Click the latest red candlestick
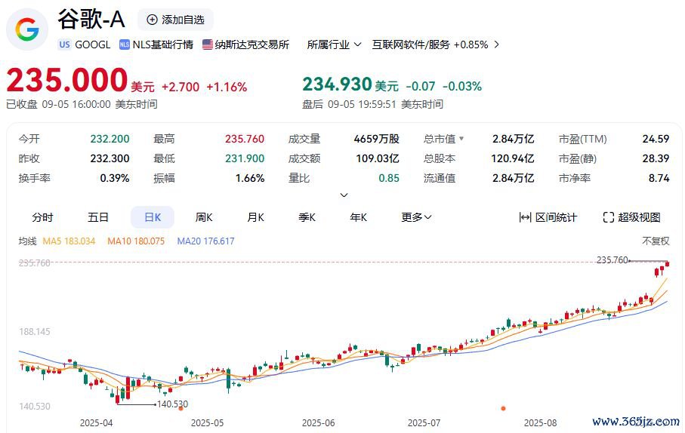Image resolution: width=685 pixels, height=433 pixels. tap(667, 264)
